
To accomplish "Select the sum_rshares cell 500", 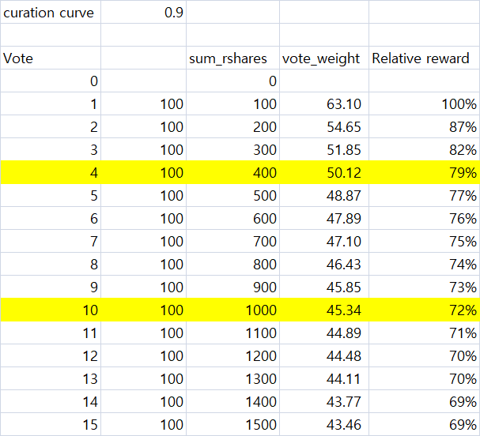I will click(232, 196).
